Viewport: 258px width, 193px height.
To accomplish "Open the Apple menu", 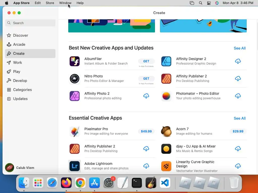I will [7, 3].
